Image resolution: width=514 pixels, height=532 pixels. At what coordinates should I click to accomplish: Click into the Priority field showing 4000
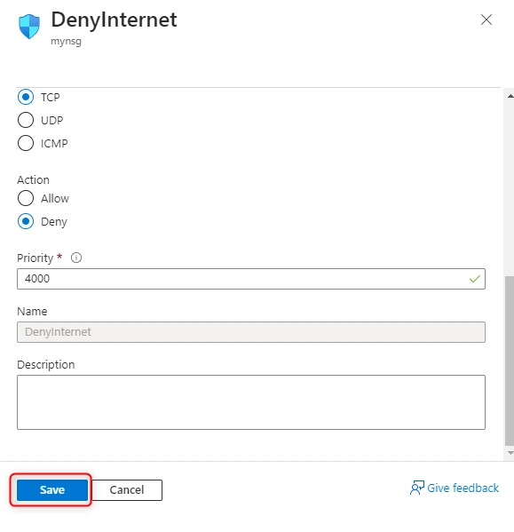click(x=251, y=279)
